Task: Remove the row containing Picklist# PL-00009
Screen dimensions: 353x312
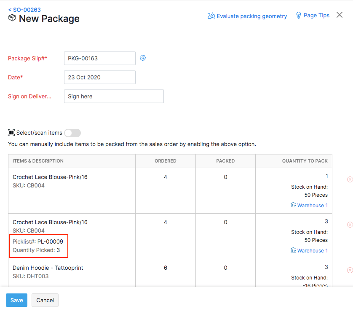Action: pyautogui.click(x=350, y=224)
